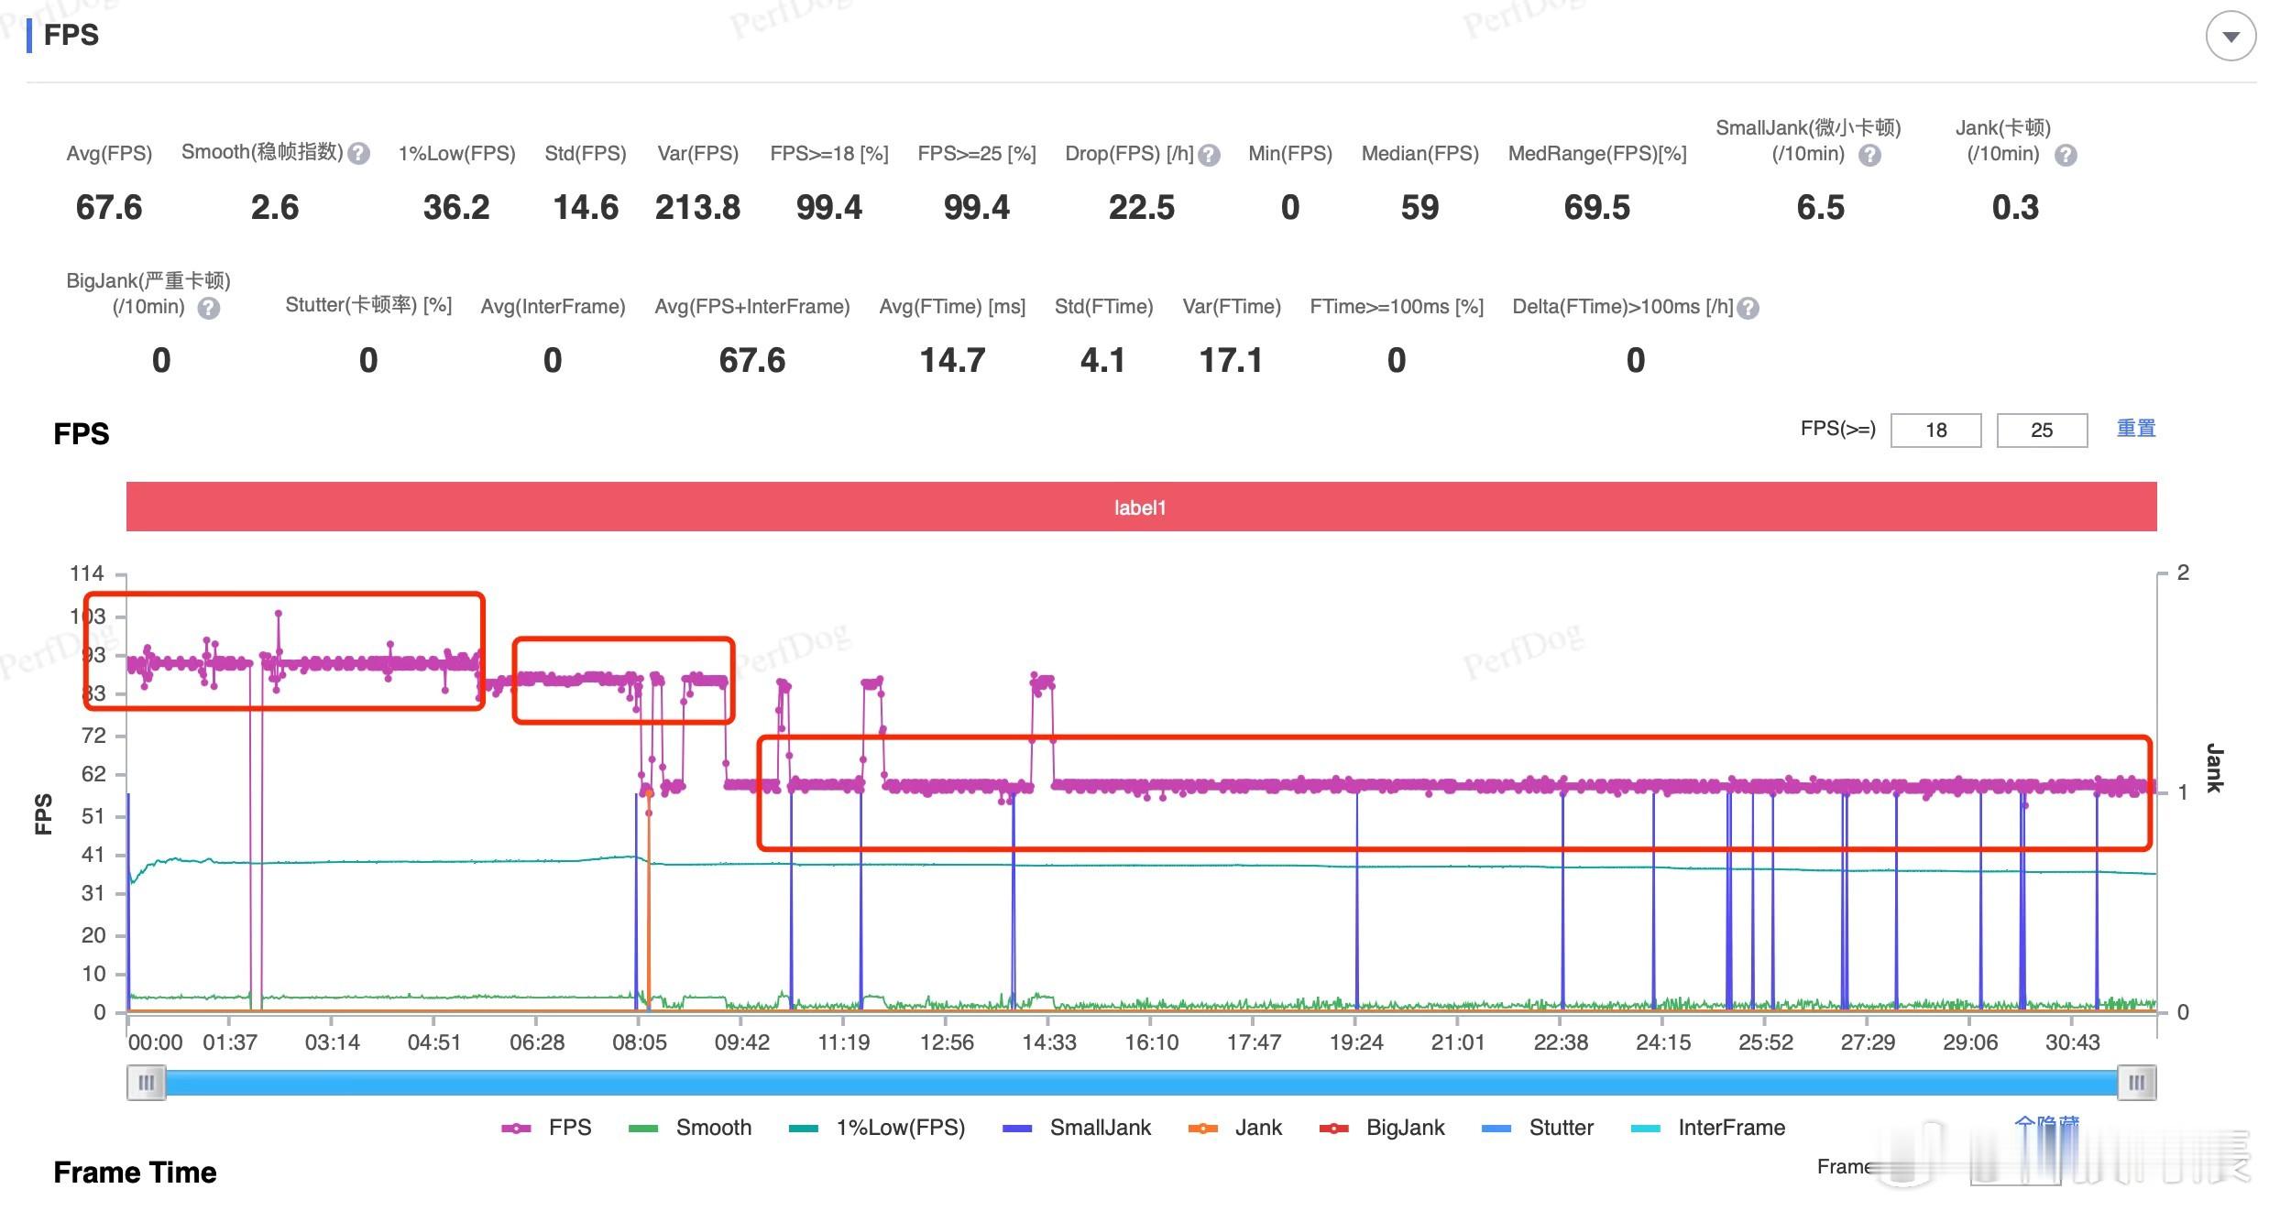Click the Median(FPS) value 59
The height and width of the screenshot is (1211, 2269).
(1419, 208)
